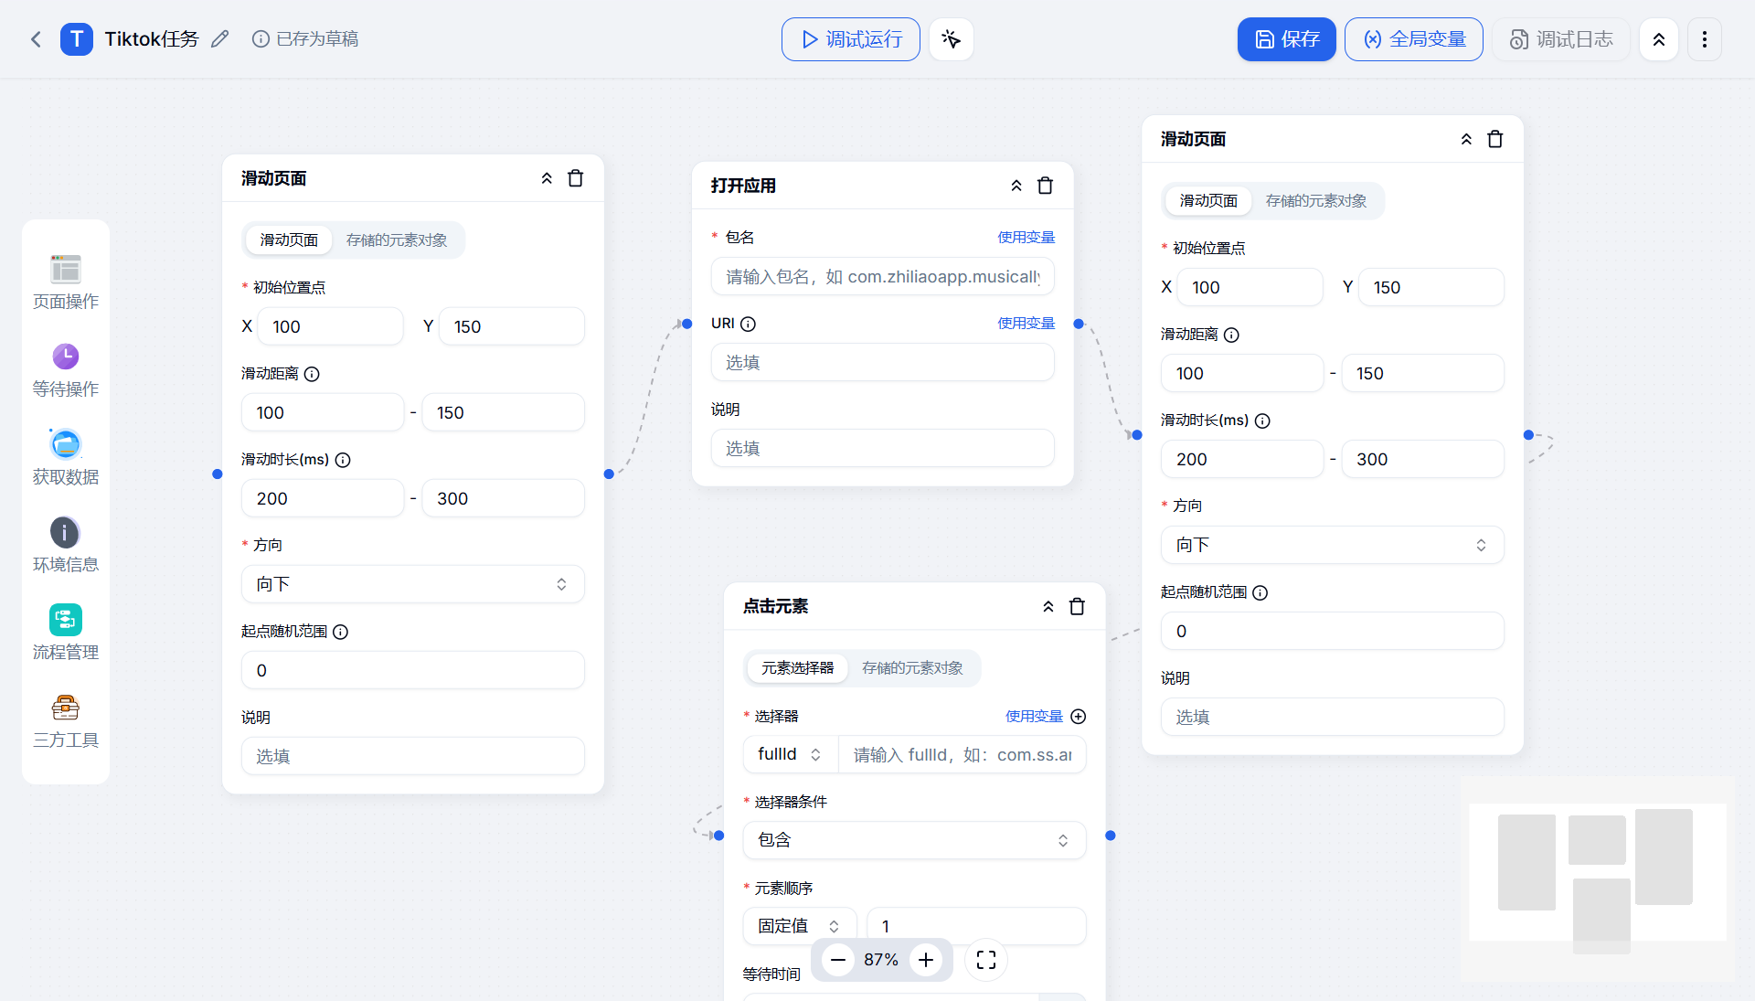Delete the 打开应用 node via its trash icon
This screenshot has height=1001, width=1755.
click(x=1046, y=185)
